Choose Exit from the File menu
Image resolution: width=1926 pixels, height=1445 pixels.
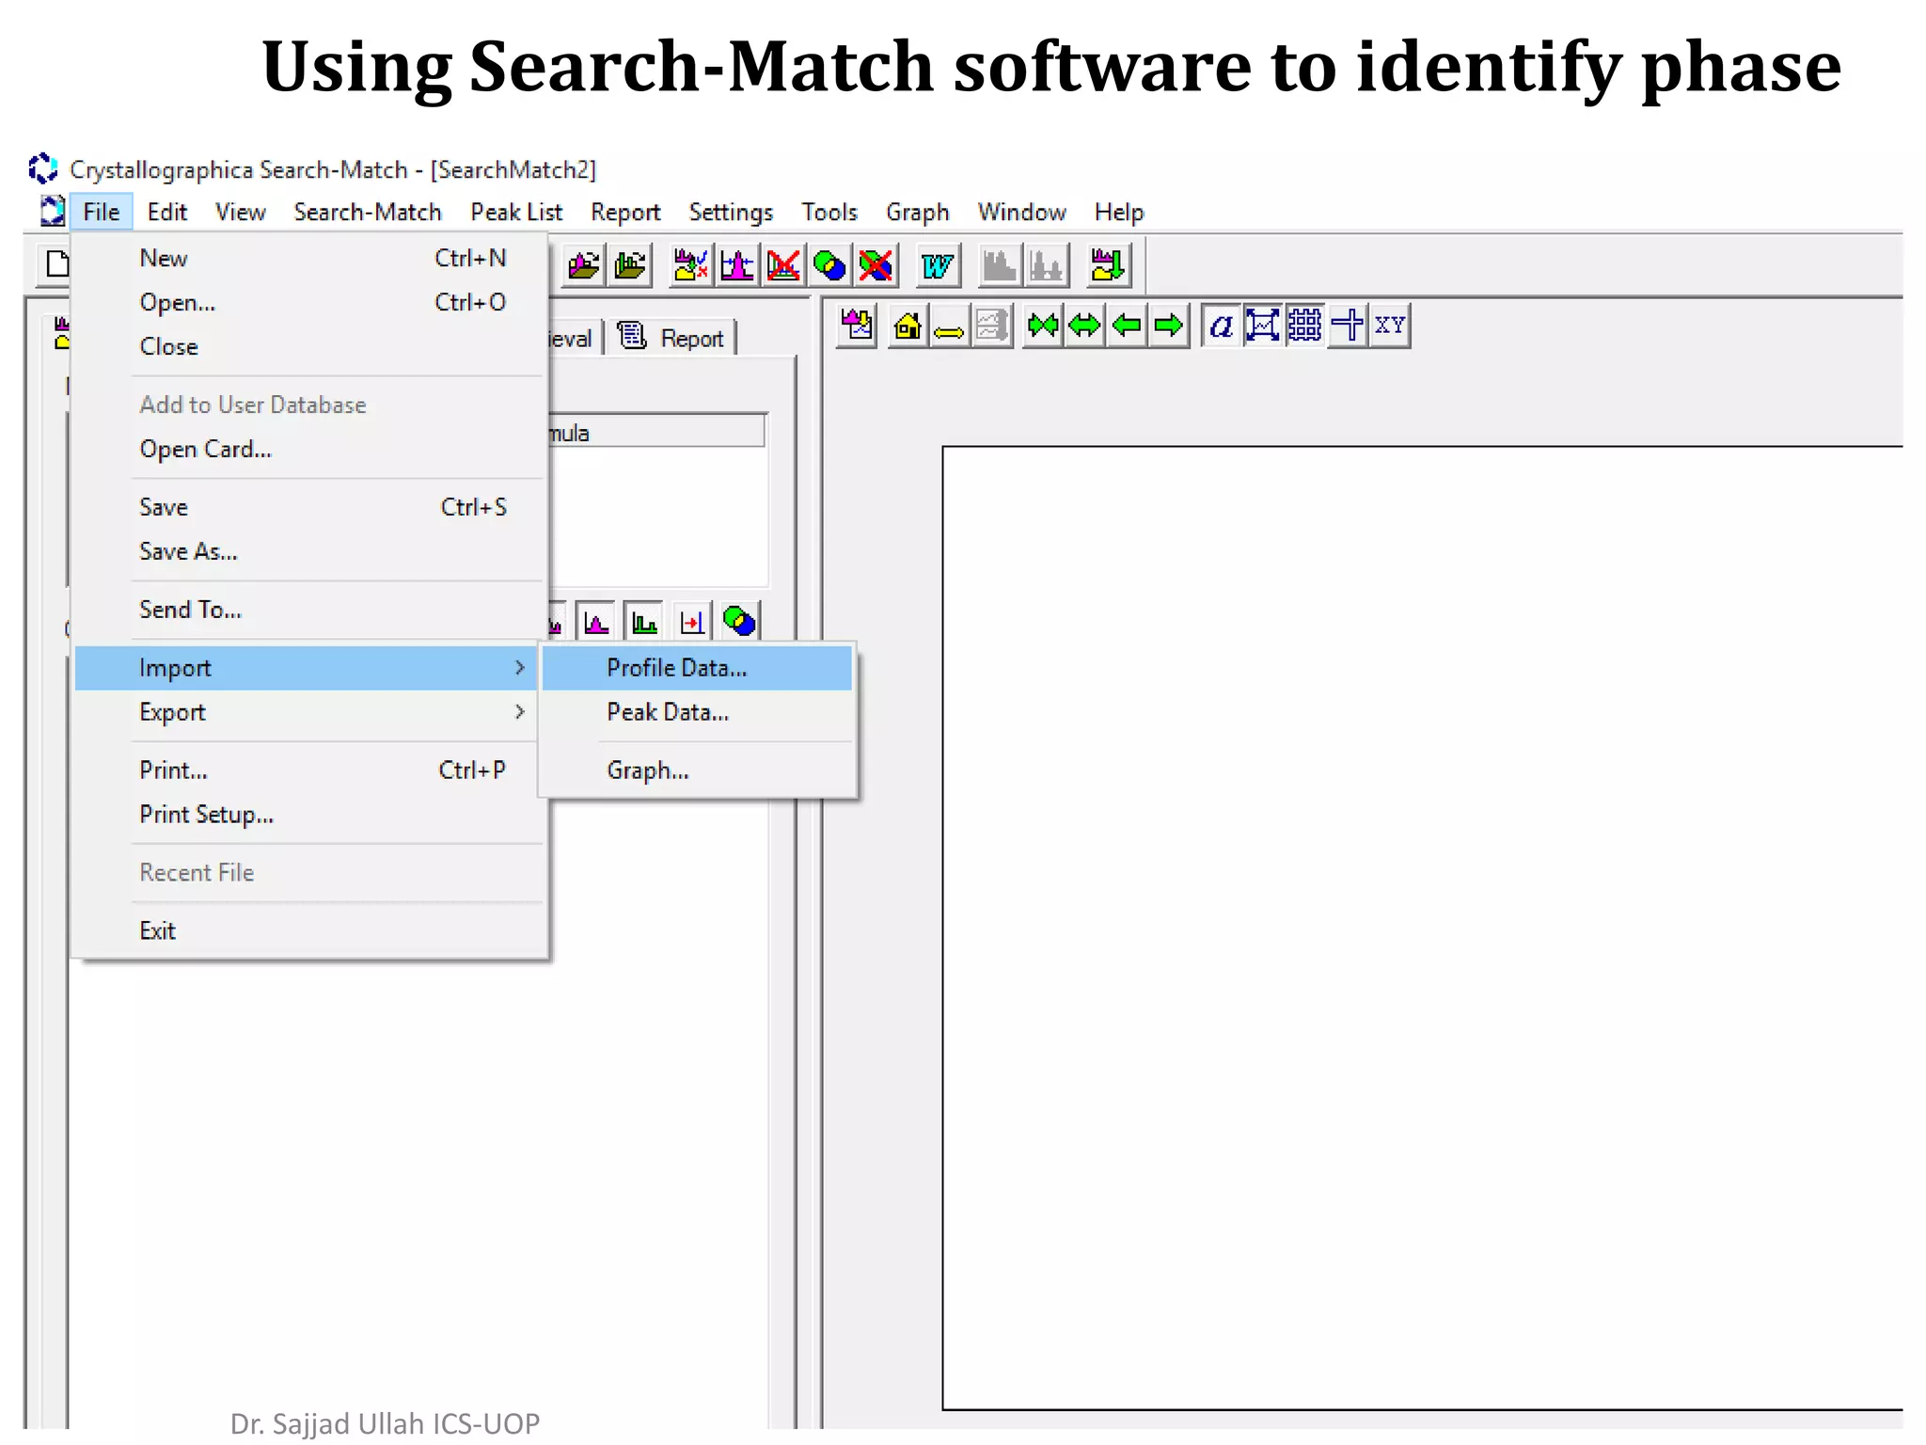[309, 930]
